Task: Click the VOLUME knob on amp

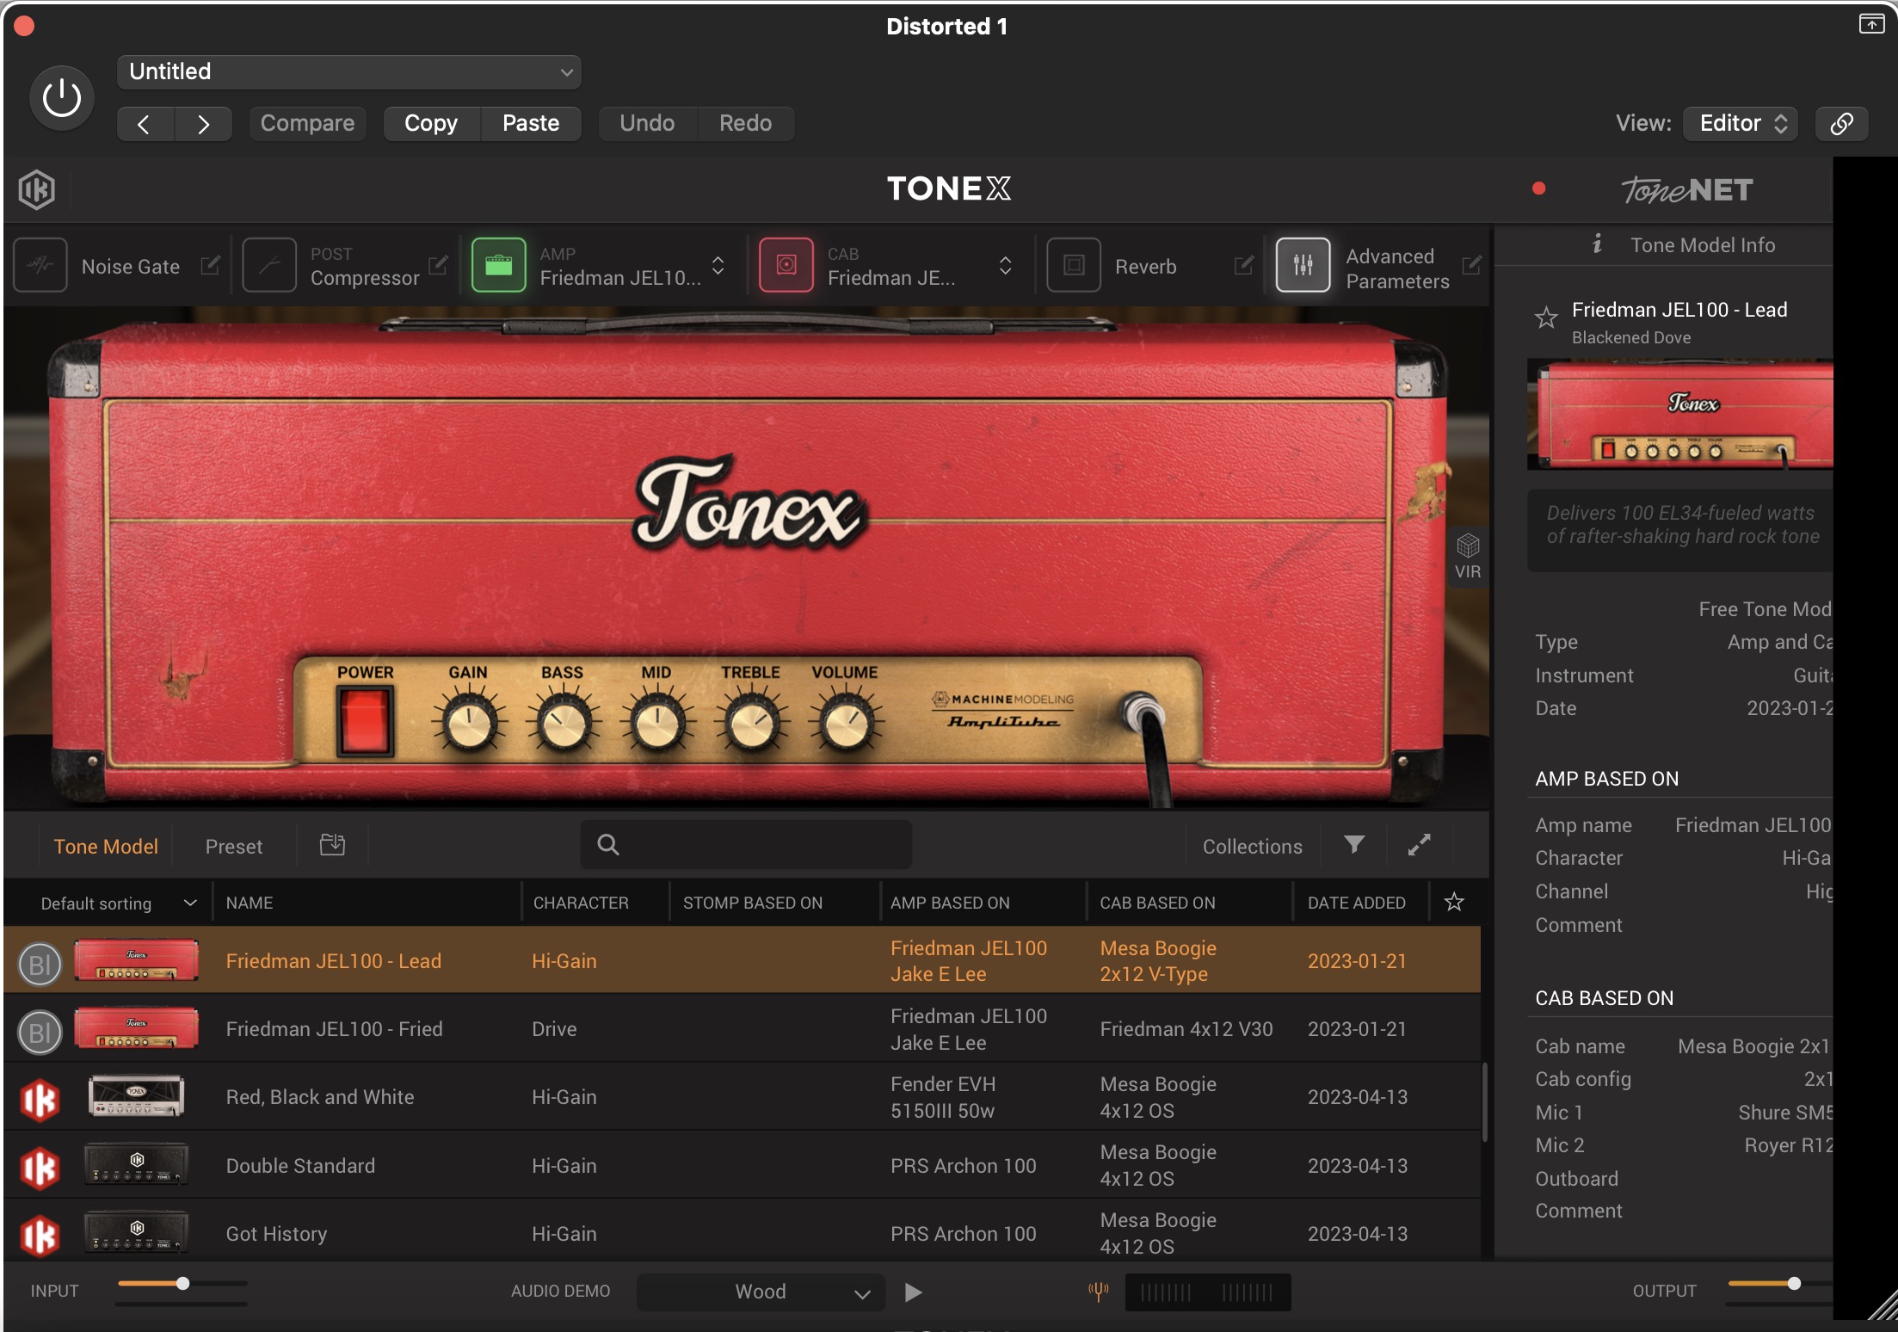Action: coord(846,723)
